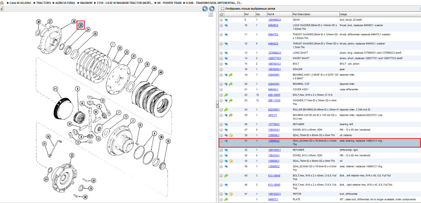Click 'differential, right' usage text
Image resolution: width=421 pixels, height=203 pixels.
(349, 150)
